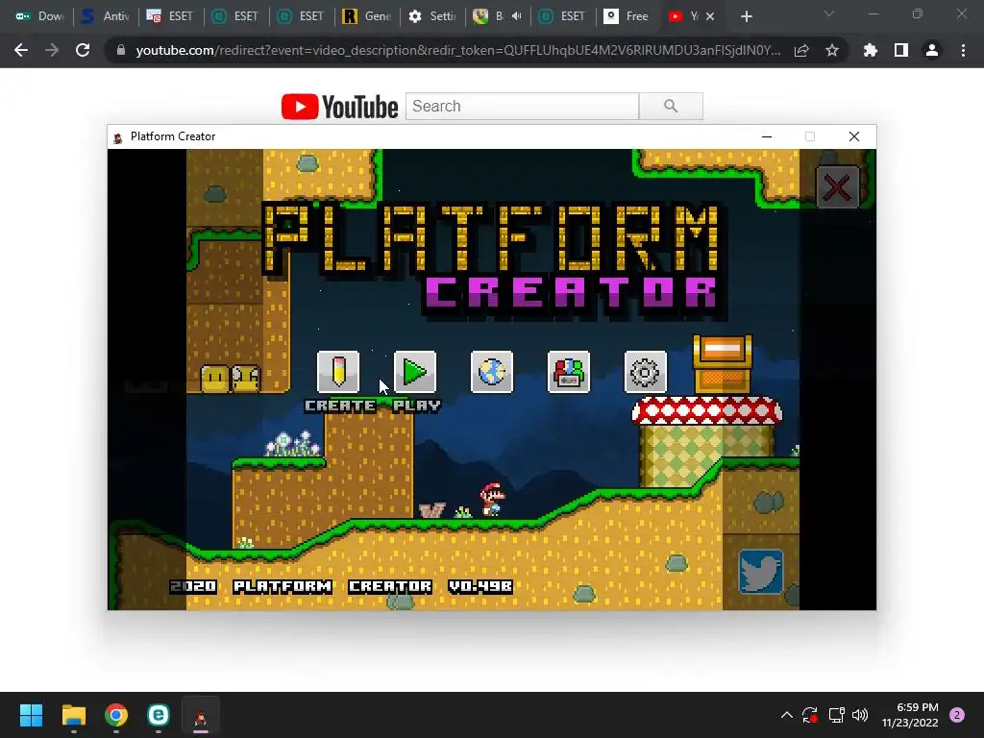
Task: Mute the audio-playing tab speaker icon
Action: point(516,16)
